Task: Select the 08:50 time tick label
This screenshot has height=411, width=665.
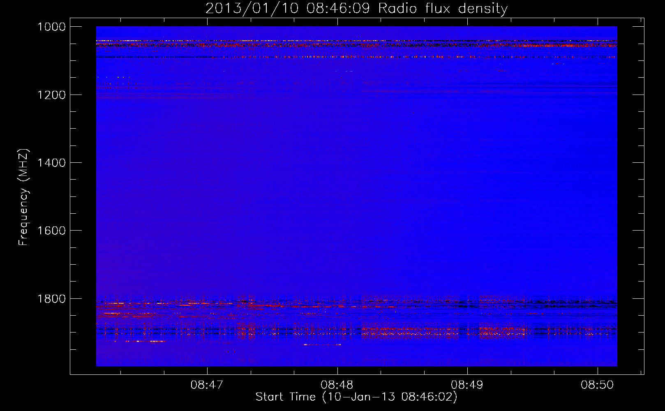Action: [x=597, y=385]
